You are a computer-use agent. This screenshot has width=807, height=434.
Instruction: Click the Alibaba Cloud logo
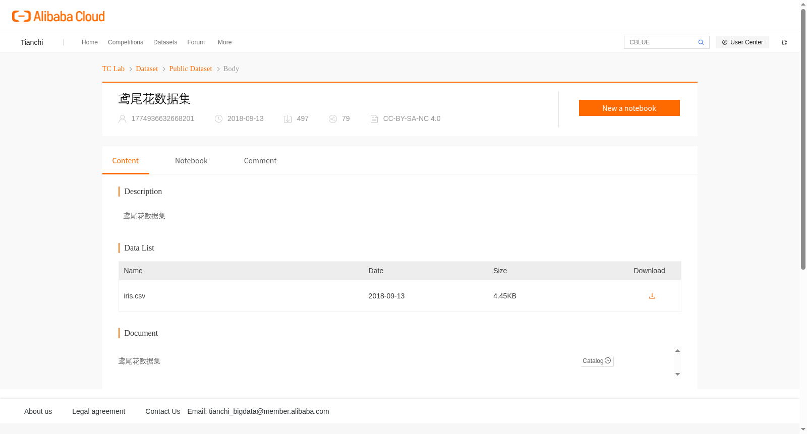(59, 16)
